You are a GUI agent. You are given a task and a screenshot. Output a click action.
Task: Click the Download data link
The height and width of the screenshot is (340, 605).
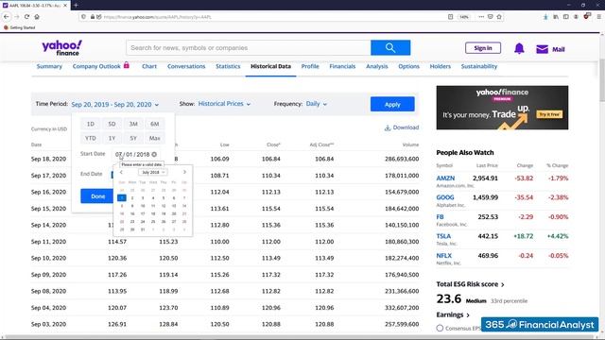[x=402, y=127]
